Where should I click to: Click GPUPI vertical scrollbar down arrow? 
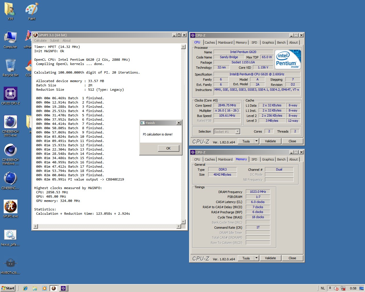pyautogui.click(x=183, y=222)
